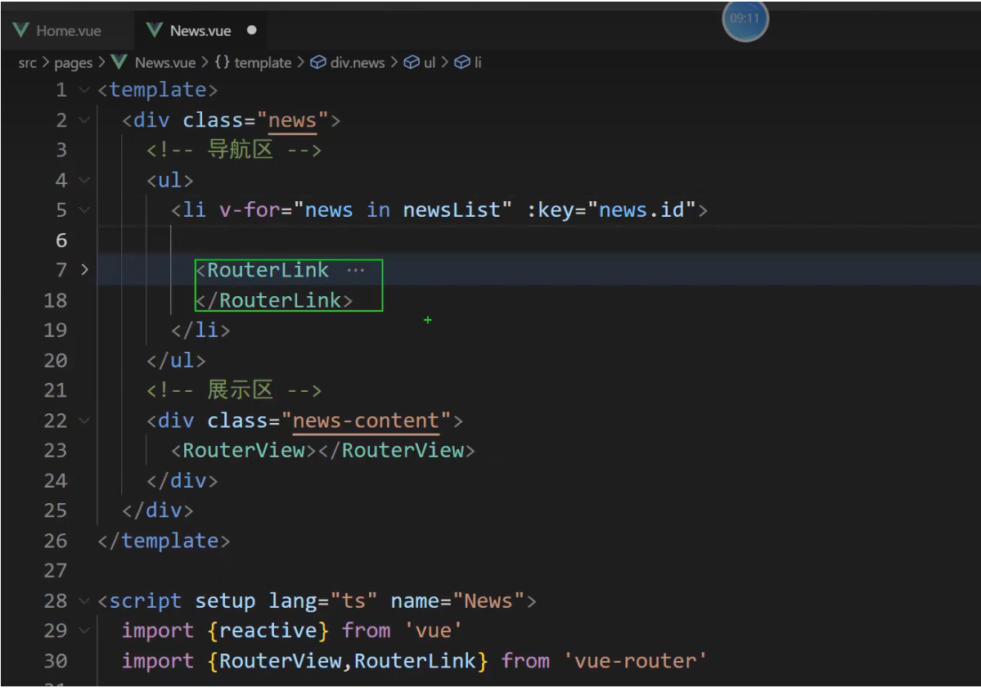Click the cube icon before li breadcrumb

point(461,62)
